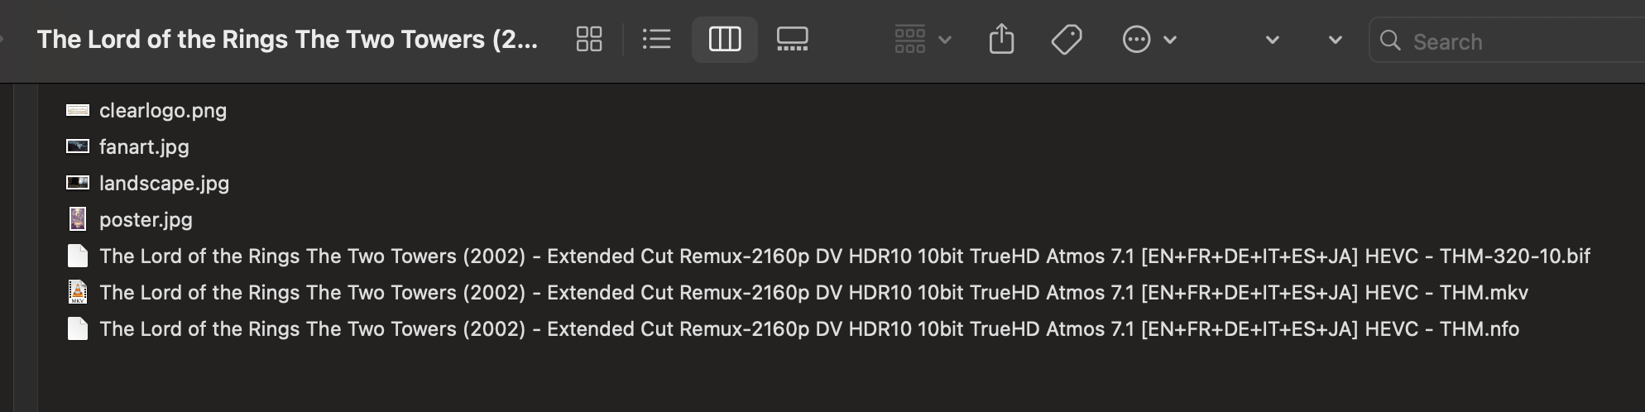Screen dimensions: 1645x412
Task: Select the THM.nfo file
Action: pyautogui.click(x=809, y=328)
